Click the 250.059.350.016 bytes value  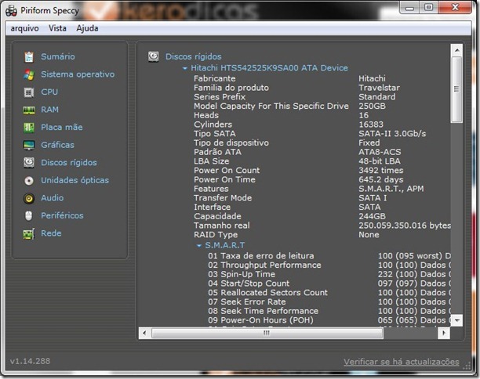point(405,226)
